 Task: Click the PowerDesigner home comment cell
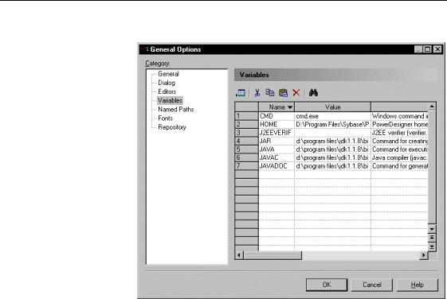coord(399,124)
